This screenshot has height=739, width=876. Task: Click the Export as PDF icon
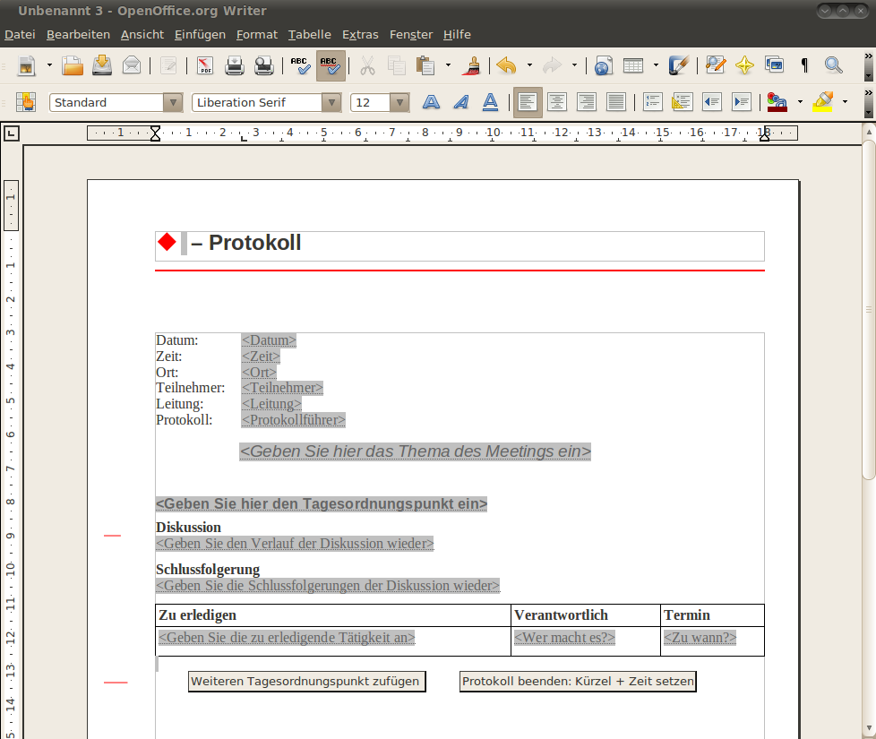[x=205, y=65]
